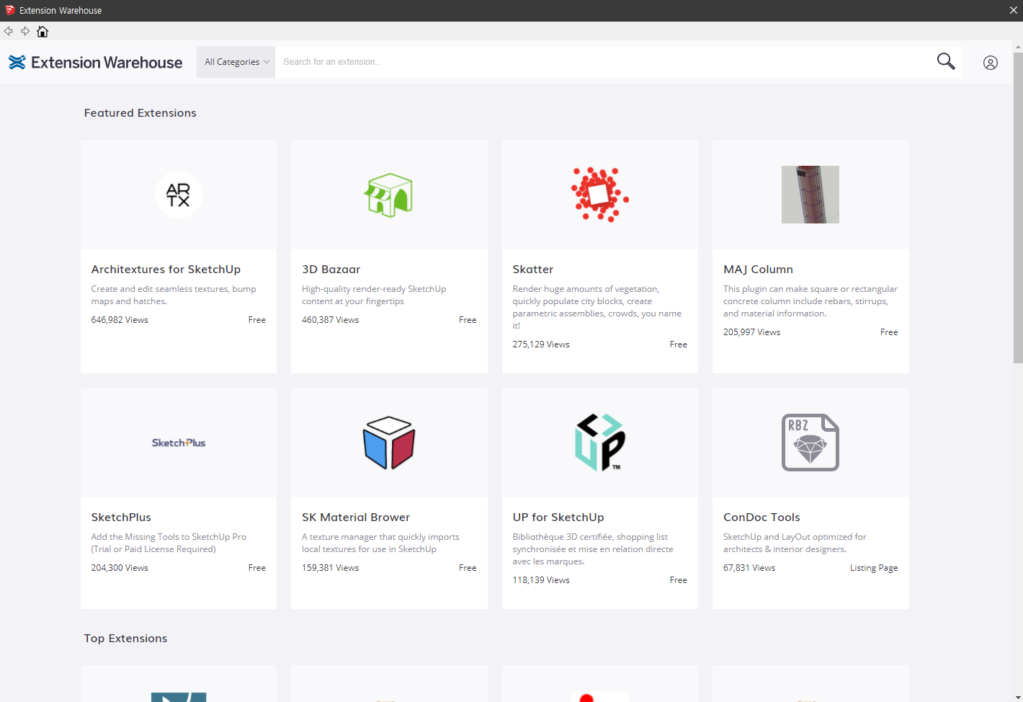
Task: Open the 3D Bazaar green shop icon
Action: coord(389,195)
